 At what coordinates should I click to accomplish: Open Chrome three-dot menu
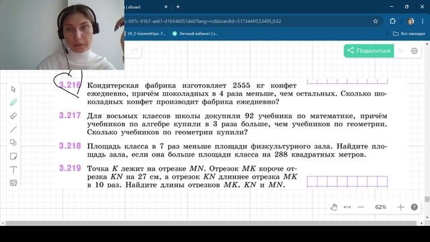click(423, 21)
